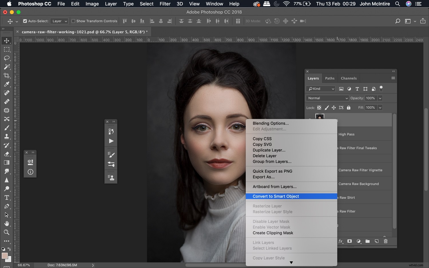The image size is (429, 268).
Task: Open the Kind filter dropdown
Action: click(320, 89)
